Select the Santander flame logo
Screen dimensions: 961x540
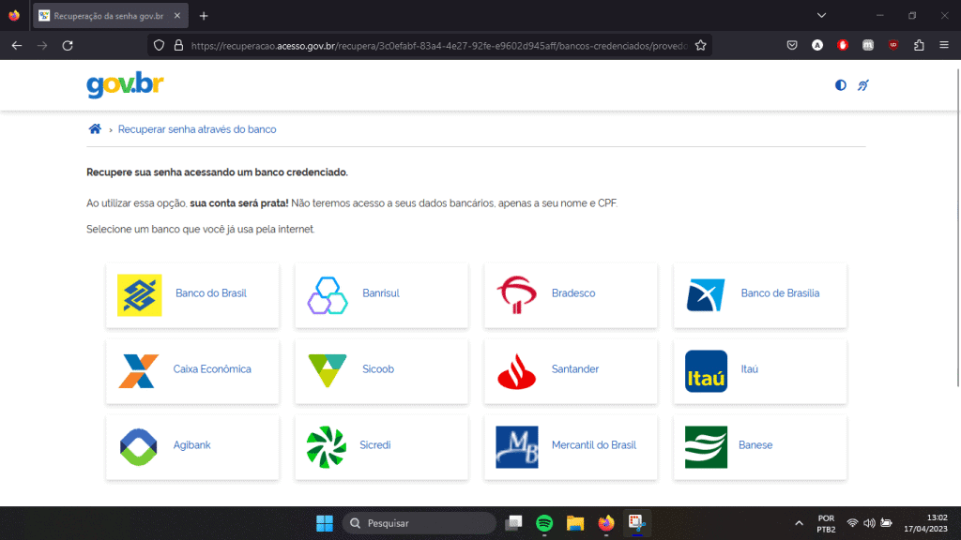[x=517, y=371]
